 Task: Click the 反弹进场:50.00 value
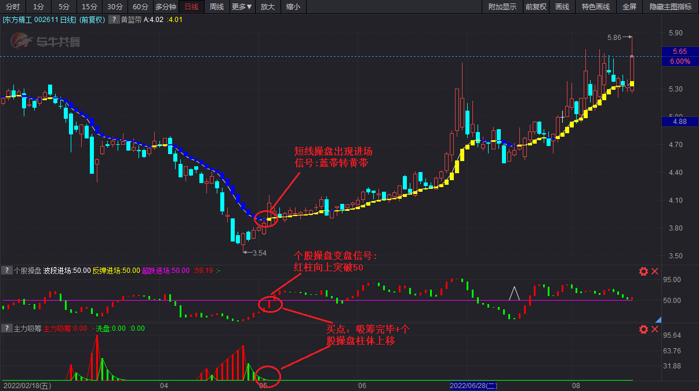point(116,271)
